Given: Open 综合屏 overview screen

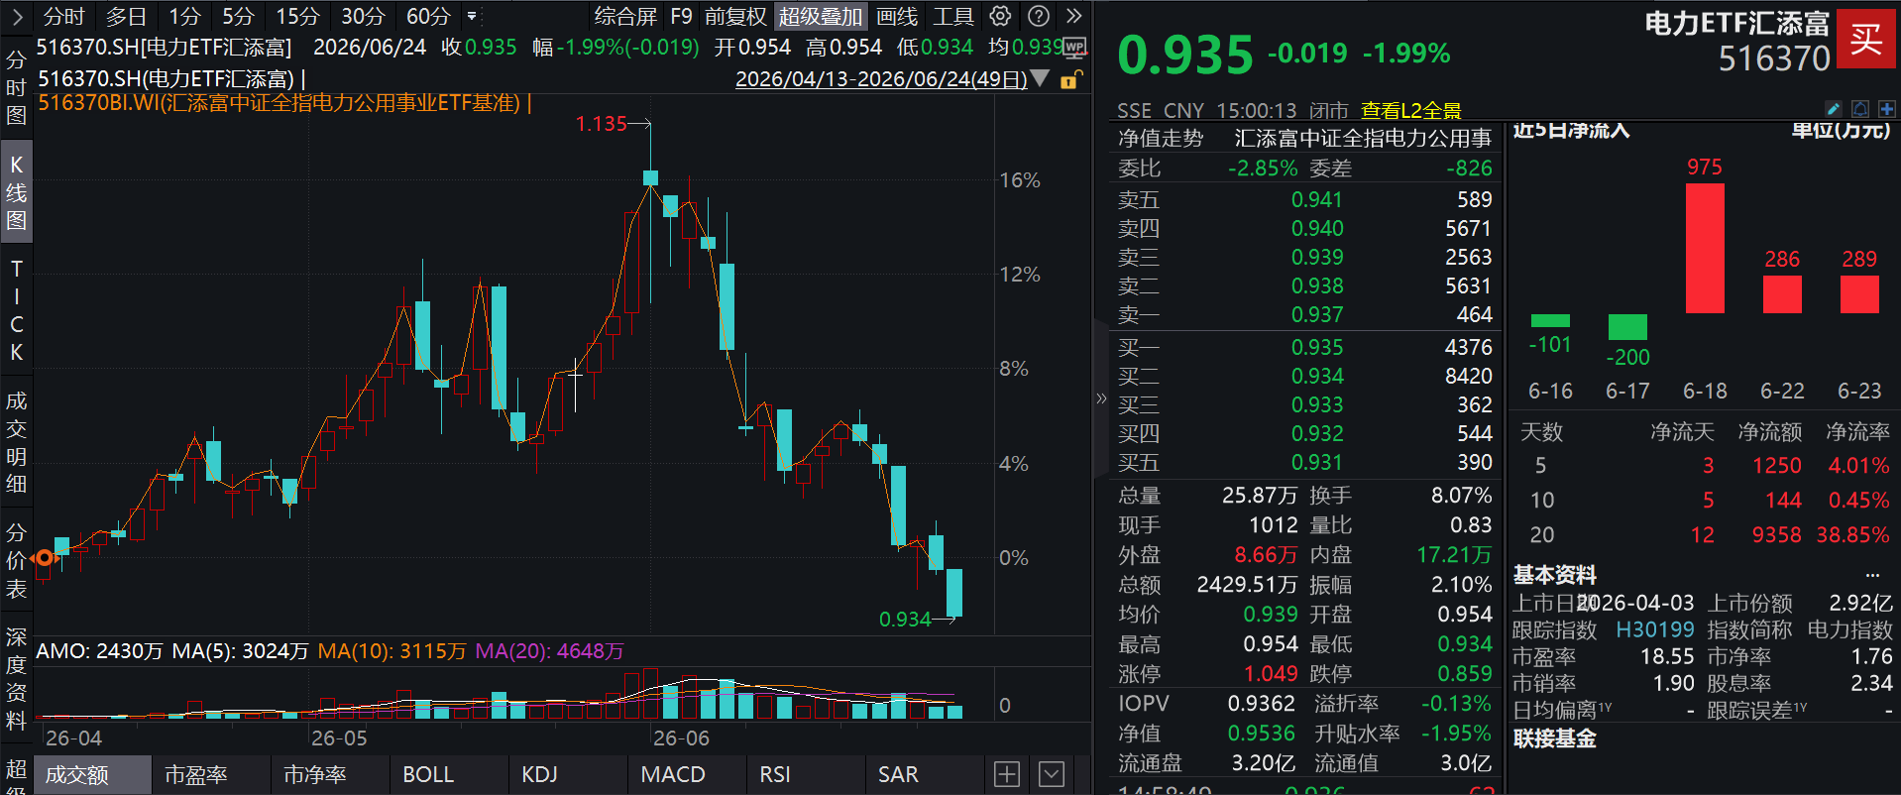Looking at the screenshot, I should 625,17.
